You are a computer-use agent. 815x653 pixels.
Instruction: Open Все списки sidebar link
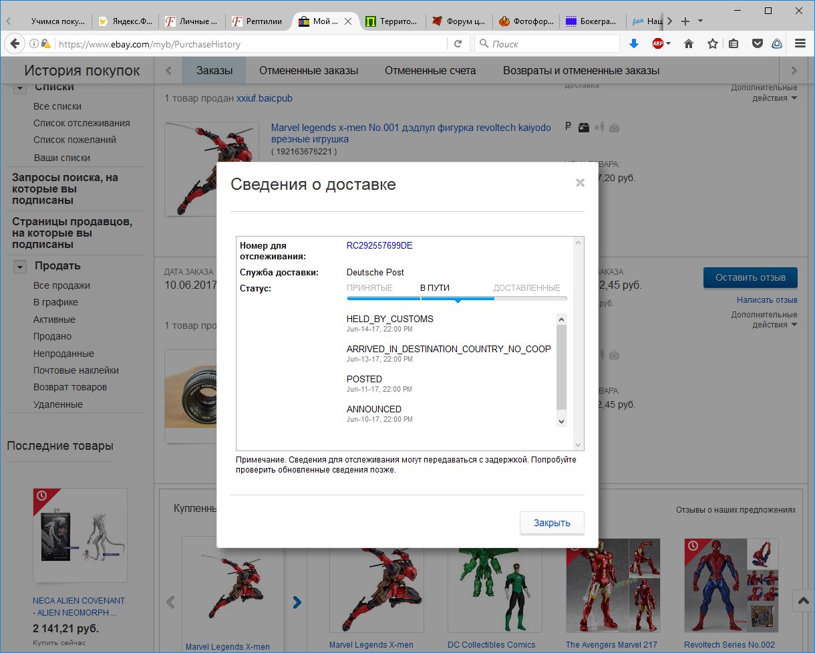point(57,106)
